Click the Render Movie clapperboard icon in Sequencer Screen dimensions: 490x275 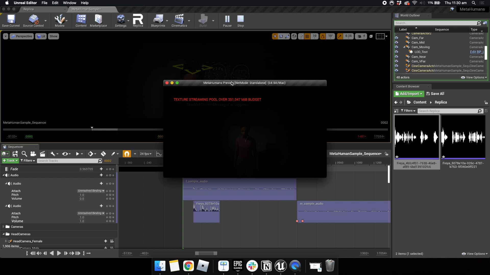(x=43, y=154)
